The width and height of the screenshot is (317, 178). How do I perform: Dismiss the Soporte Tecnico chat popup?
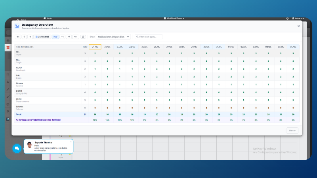point(71,142)
